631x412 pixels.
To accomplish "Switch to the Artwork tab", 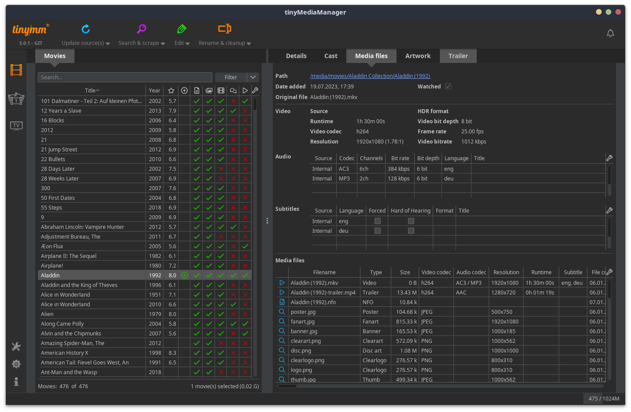I will (418, 56).
